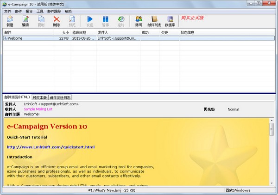Click the status bar What's New.bmj entry
Image resolution: width=278 pixels, height=195 pixels.
click(x=112, y=190)
